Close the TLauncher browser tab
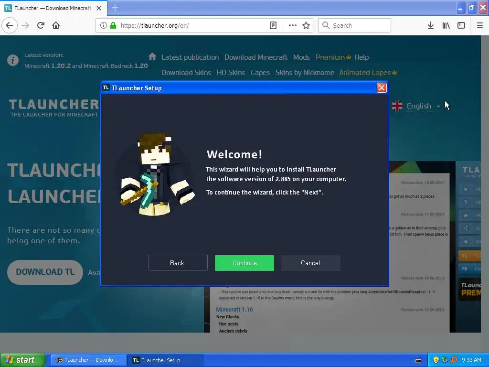This screenshot has height=367, width=489. (x=99, y=8)
